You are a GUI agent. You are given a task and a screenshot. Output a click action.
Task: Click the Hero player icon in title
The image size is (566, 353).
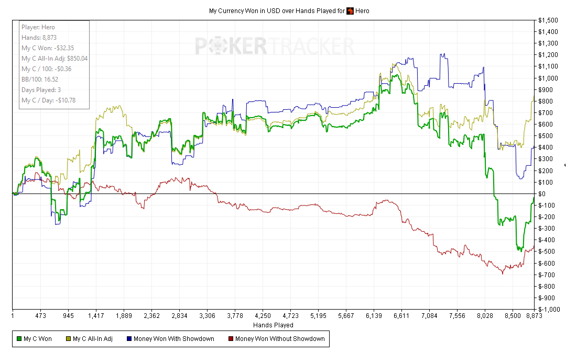pyautogui.click(x=350, y=11)
